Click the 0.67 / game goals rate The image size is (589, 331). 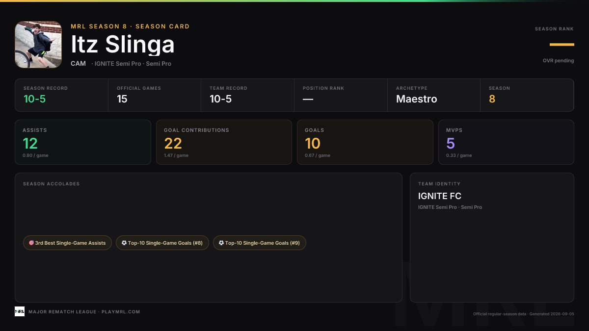[318, 155]
